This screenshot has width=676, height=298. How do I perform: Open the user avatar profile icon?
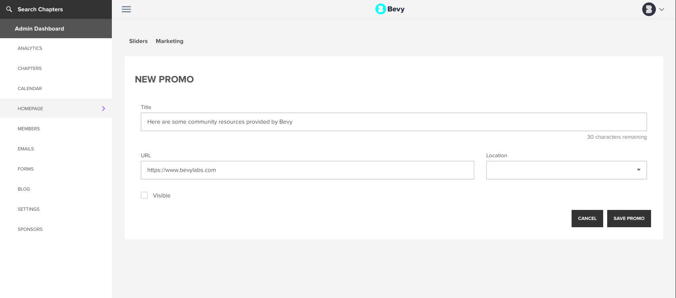point(649,9)
